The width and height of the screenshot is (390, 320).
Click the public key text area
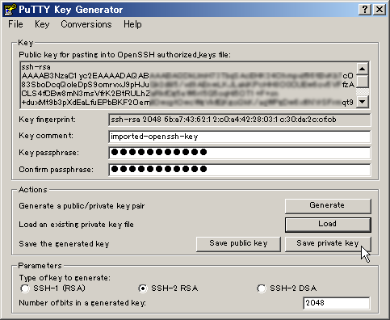188,85
